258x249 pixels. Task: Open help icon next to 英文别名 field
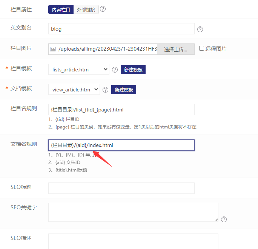(x=200, y=29)
